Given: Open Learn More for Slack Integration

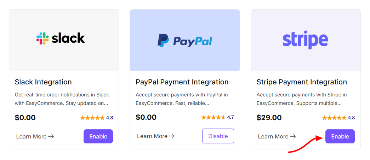Looking at the screenshot, I should pyautogui.click(x=35, y=136).
